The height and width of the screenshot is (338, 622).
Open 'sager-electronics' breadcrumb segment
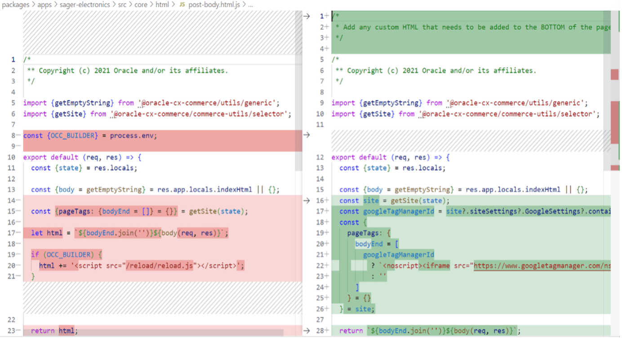click(x=84, y=5)
